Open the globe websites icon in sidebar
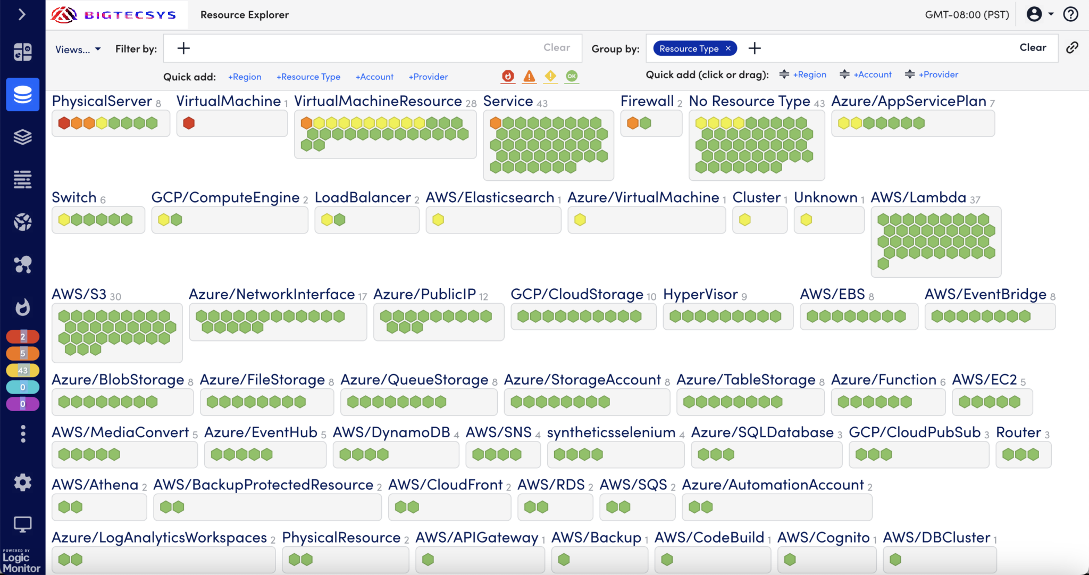Image resolution: width=1089 pixels, height=575 pixels. [22, 222]
